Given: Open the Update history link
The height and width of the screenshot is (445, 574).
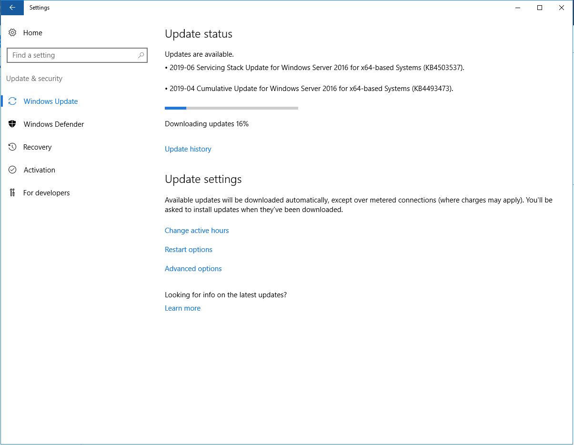Looking at the screenshot, I should (188, 149).
